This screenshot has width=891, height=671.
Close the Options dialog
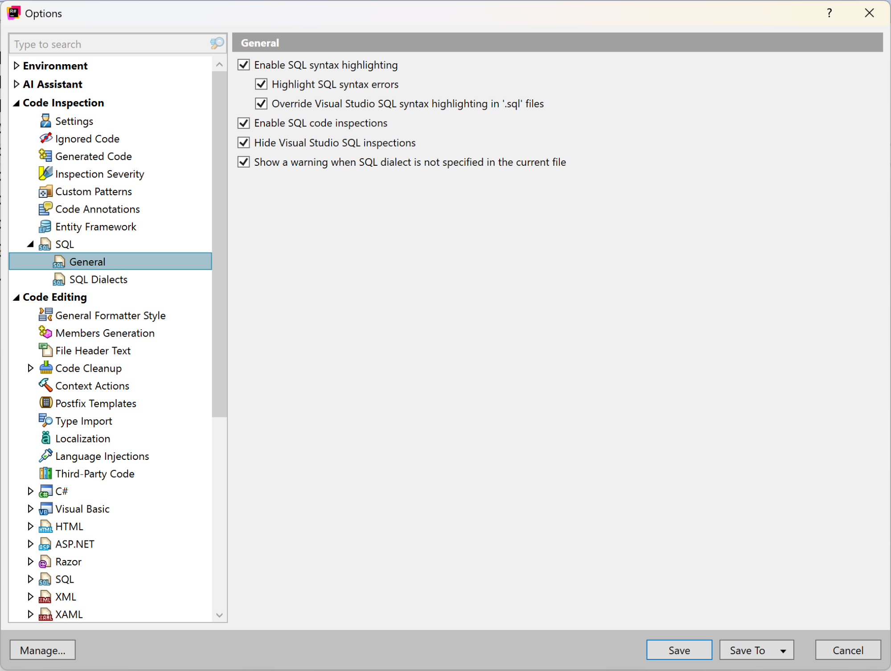[869, 13]
